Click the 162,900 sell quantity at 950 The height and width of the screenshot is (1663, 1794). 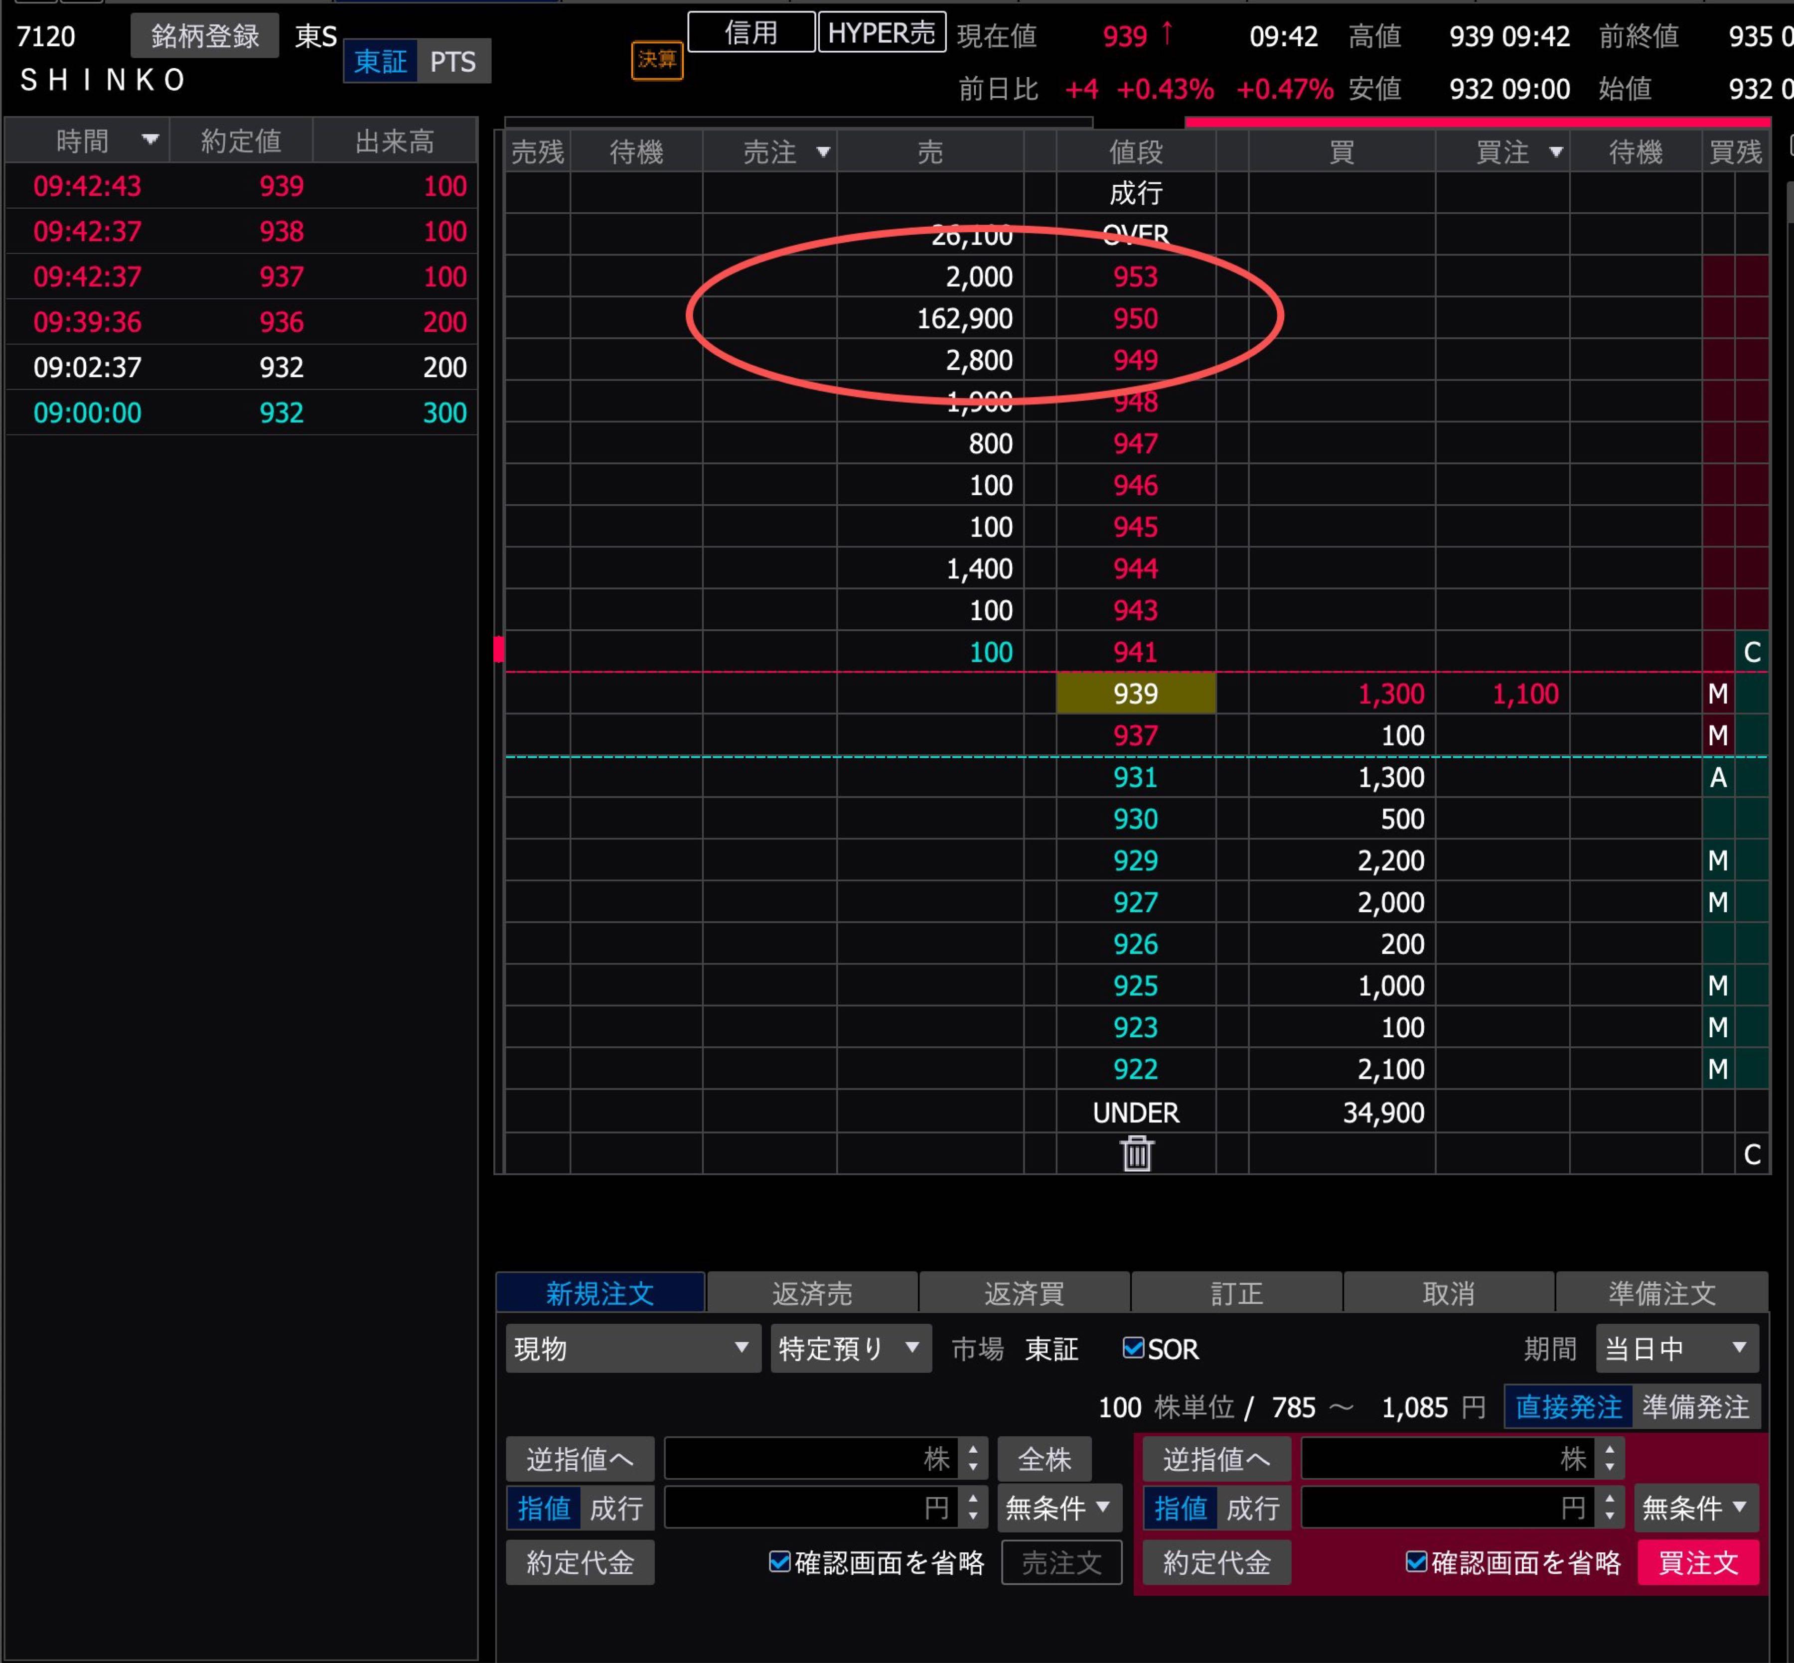tap(964, 318)
